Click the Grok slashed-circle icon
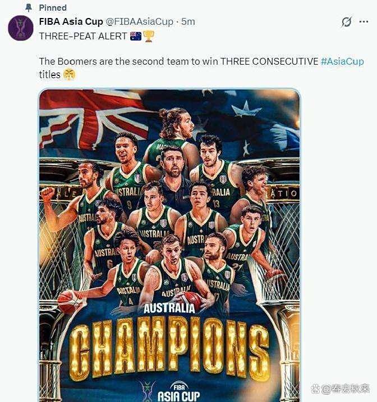 pyautogui.click(x=347, y=22)
